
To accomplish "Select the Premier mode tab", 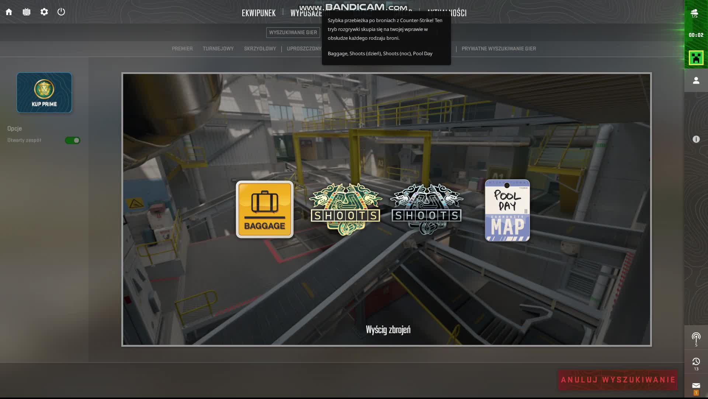I will [182, 49].
